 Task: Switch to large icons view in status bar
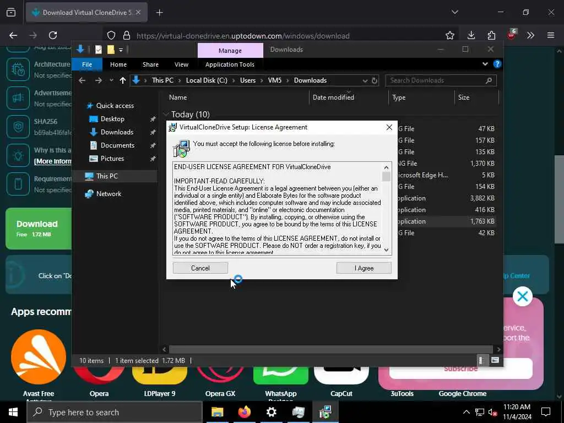[495, 360]
